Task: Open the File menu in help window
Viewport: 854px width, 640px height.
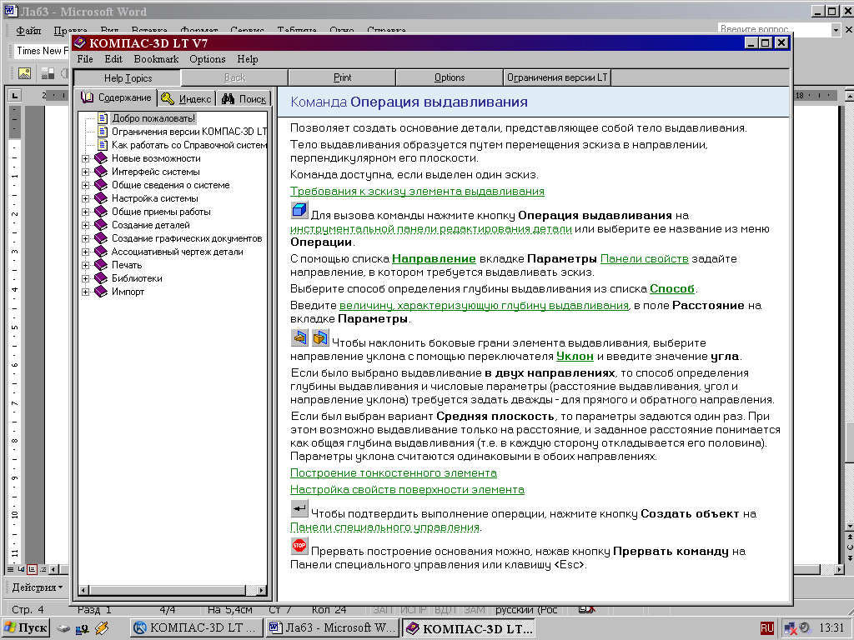Action: point(85,59)
